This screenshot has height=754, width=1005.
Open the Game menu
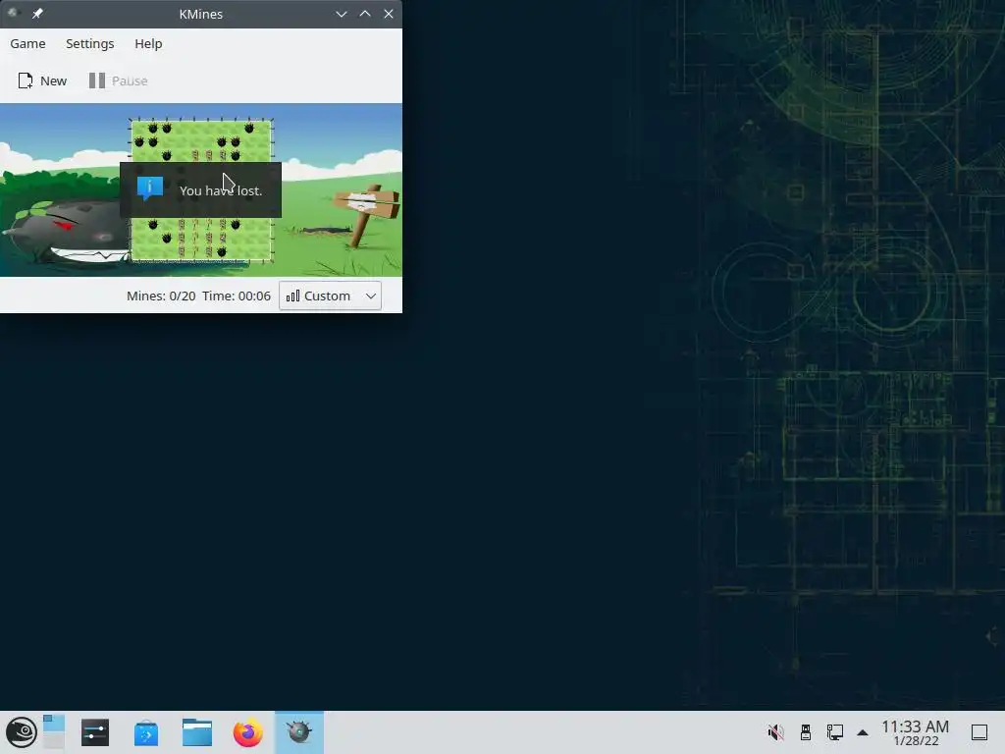pos(27,43)
